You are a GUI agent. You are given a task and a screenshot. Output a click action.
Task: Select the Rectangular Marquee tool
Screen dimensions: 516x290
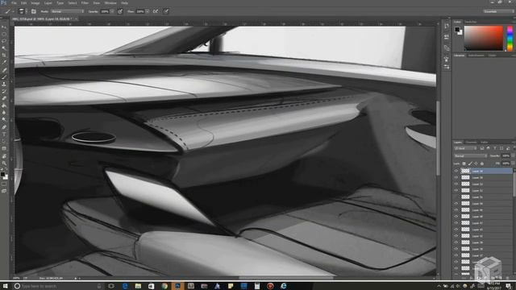coord(4,34)
